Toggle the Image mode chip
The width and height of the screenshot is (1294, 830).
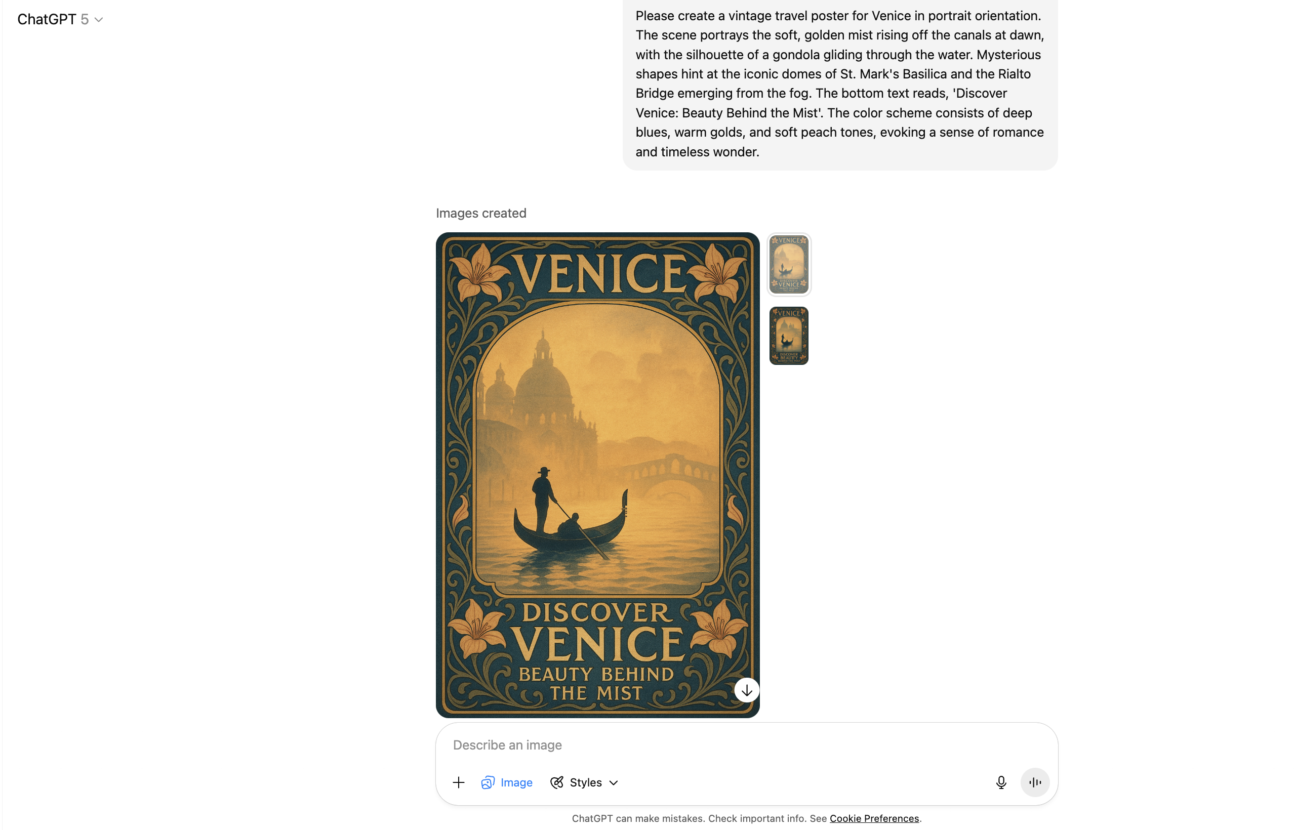pyautogui.click(x=507, y=782)
